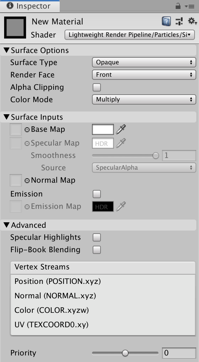The width and height of the screenshot is (199, 362).
Task: Open the Shader selection button
Action: pyautogui.click(x=130, y=34)
